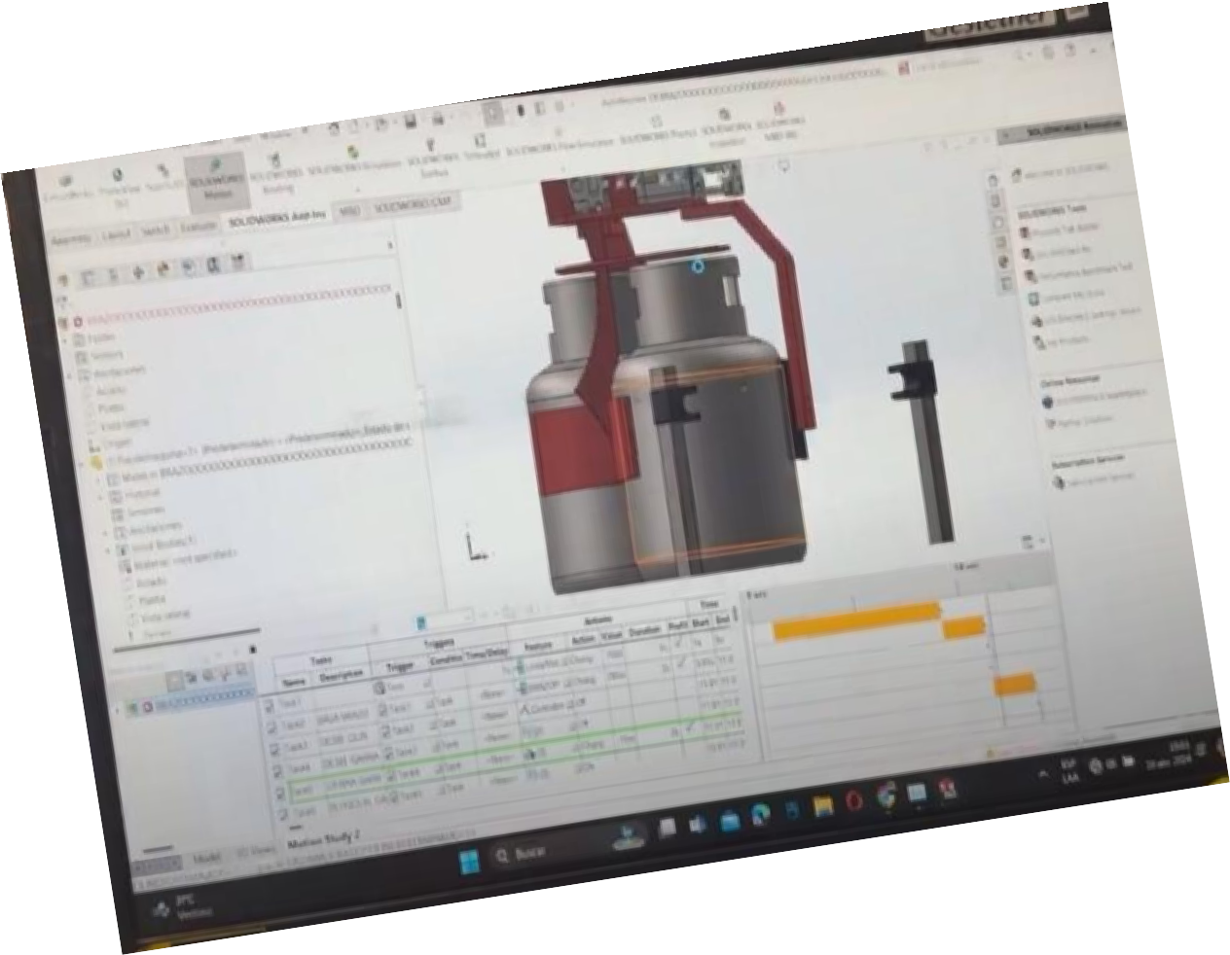This screenshot has height=955, width=1230.
Task: Open the SOLIDWORKS CAM ribbon tab
Action: tap(414, 206)
